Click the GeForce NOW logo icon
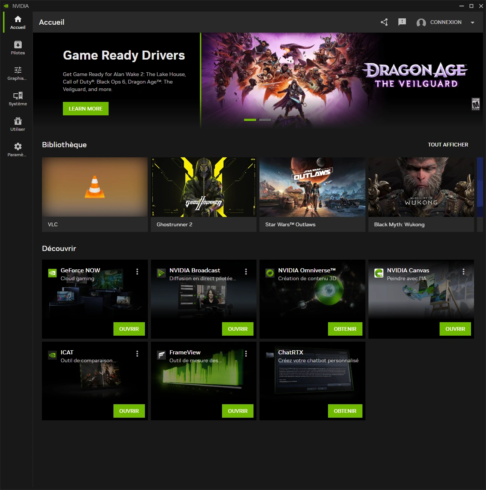Viewport: 486px width, 490px height. tap(52, 273)
